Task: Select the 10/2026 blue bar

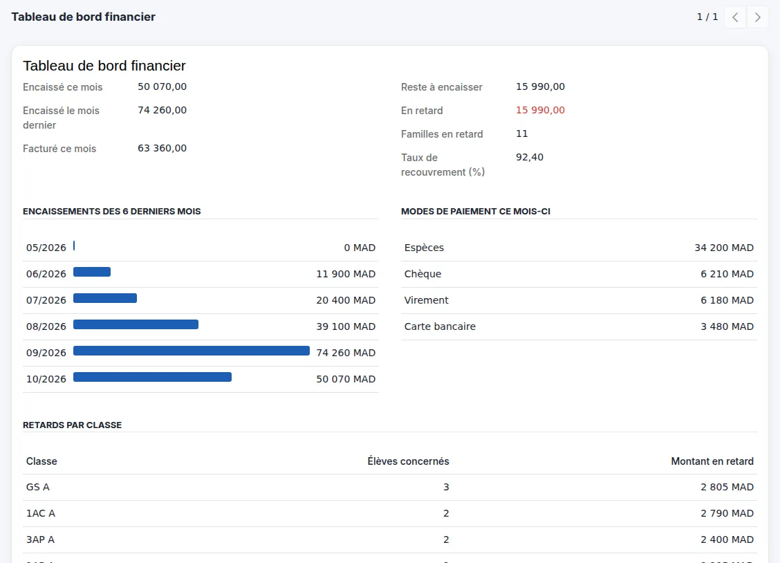Action: pos(152,377)
